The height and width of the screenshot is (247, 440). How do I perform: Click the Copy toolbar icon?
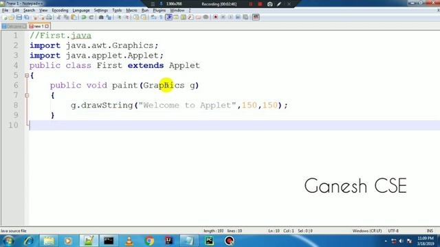(67, 17)
